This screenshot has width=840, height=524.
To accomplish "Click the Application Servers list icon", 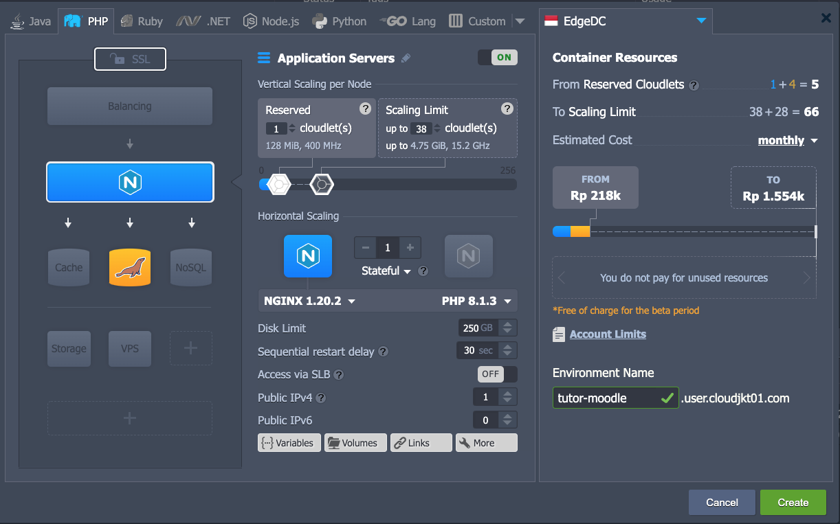I will coord(264,58).
